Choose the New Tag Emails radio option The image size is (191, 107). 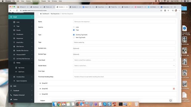coord(74,37)
